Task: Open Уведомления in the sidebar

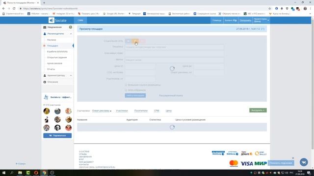Action: 54,27
